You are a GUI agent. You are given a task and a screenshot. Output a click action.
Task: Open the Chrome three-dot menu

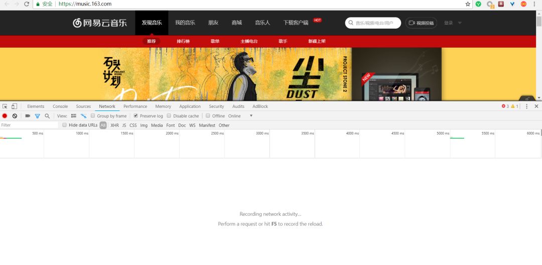pos(535,4)
